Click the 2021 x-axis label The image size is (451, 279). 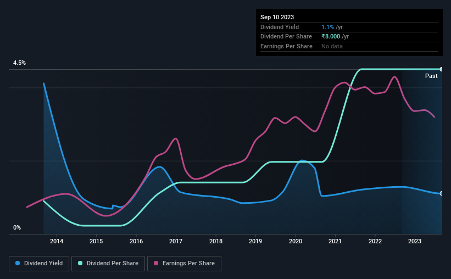335,241
